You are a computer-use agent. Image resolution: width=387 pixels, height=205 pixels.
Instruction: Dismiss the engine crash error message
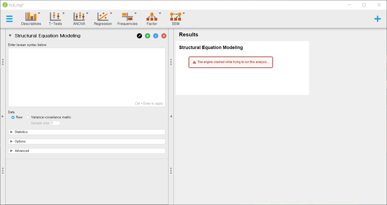231,62
